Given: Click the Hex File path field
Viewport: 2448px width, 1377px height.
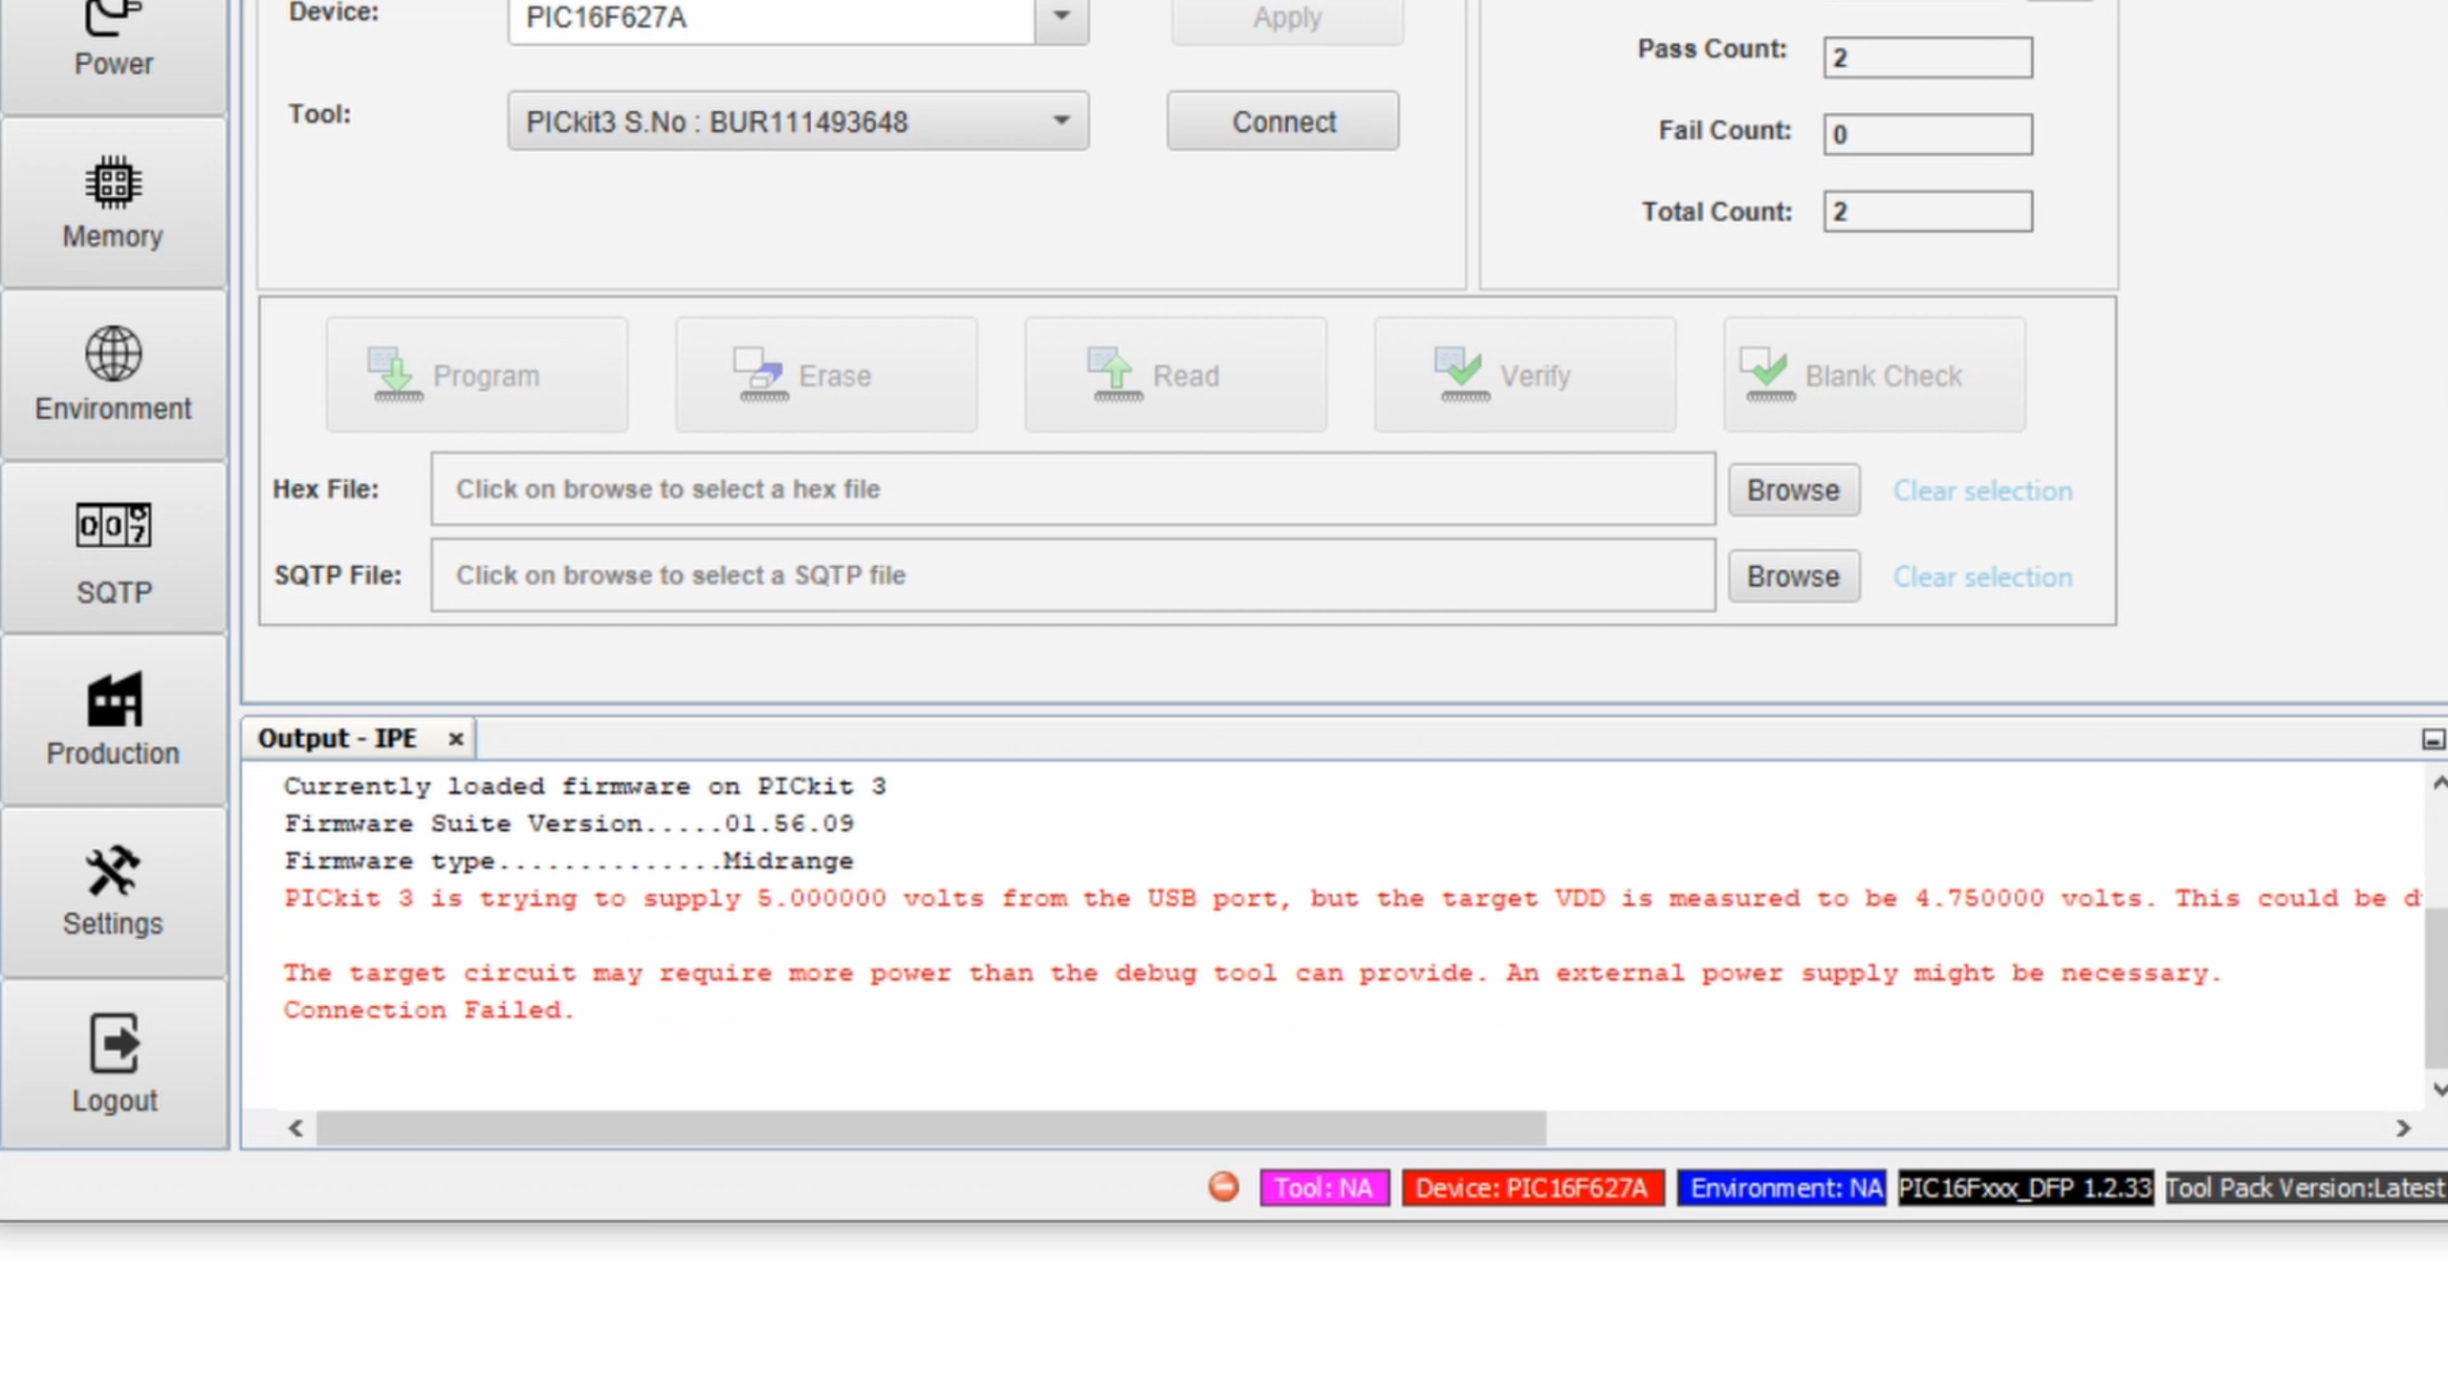Looking at the screenshot, I should 1072,490.
